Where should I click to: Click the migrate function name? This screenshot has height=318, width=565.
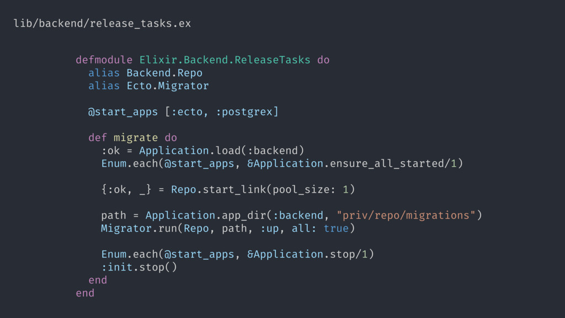136,137
